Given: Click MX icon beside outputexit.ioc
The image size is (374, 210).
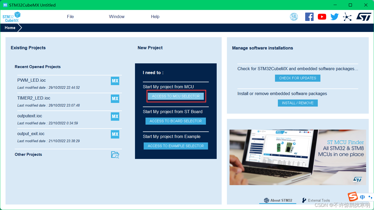Looking at the screenshot, I should pos(115,117).
